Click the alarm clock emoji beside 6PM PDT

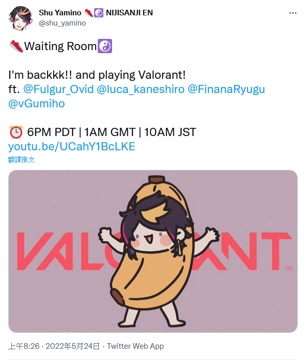tap(16, 132)
